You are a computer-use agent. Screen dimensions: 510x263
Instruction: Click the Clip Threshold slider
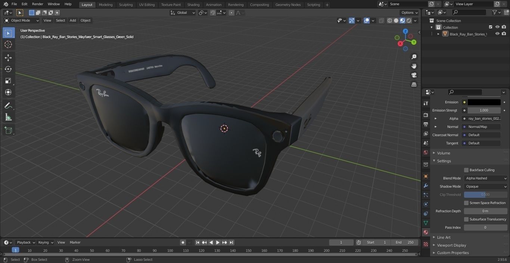click(486, 195)
